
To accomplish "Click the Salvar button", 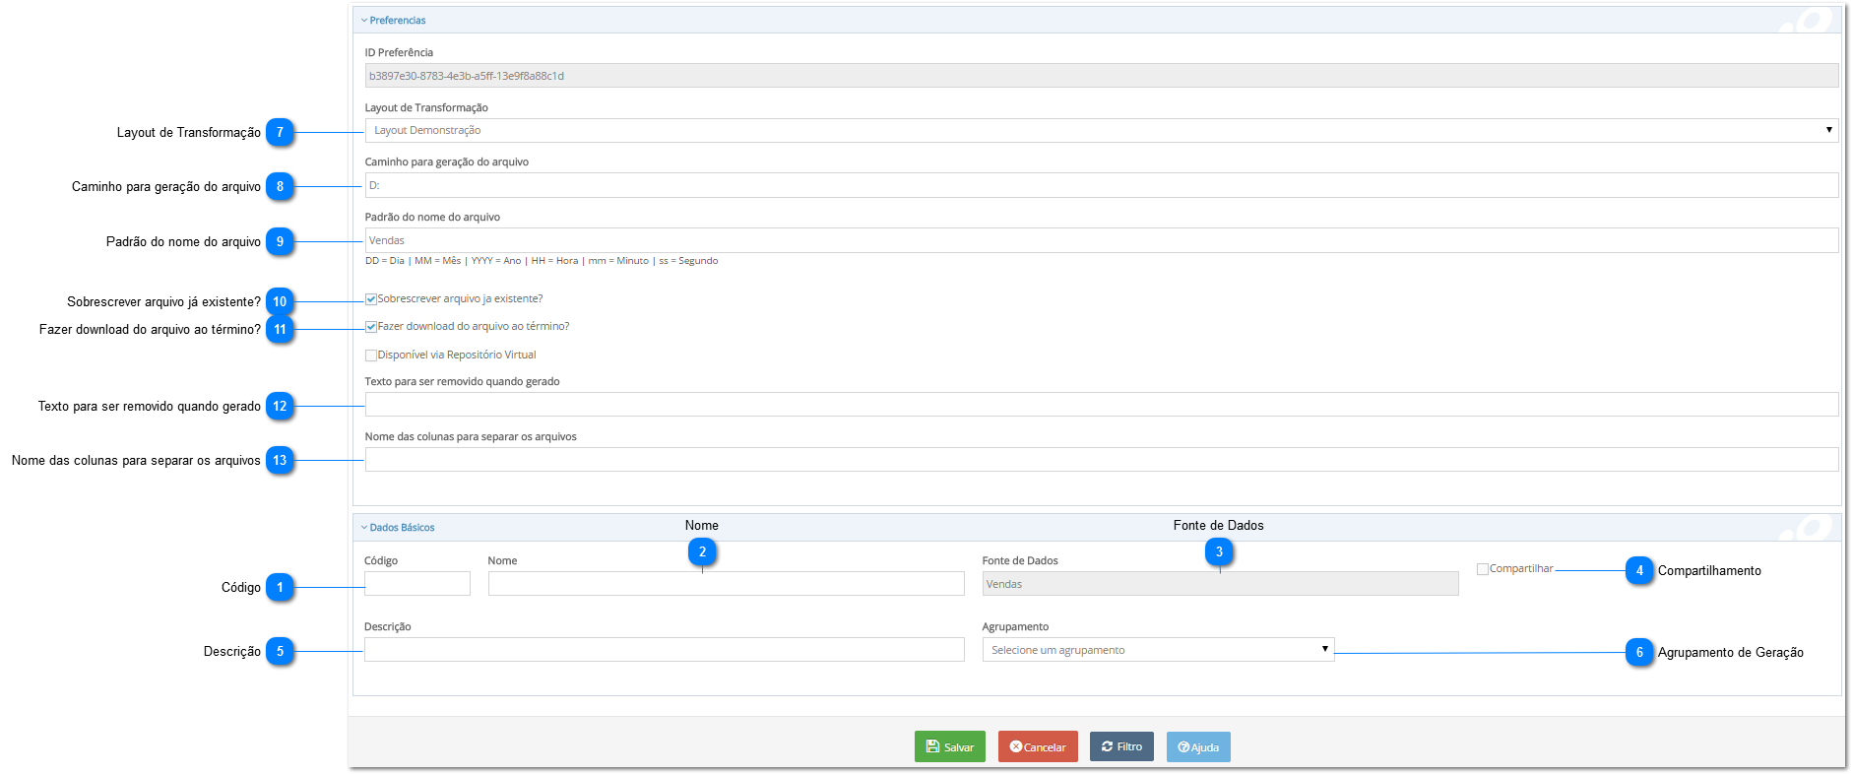I will tap(949, 746).
